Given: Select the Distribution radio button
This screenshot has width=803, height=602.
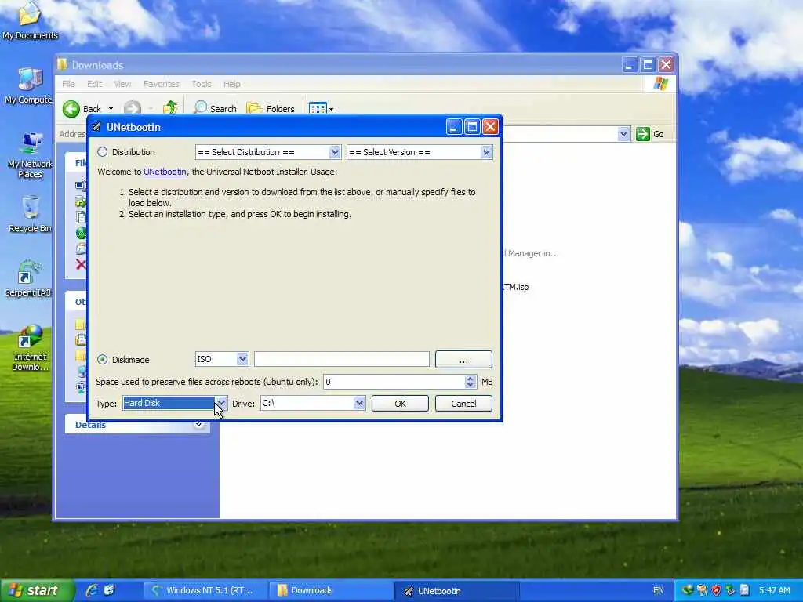Looking at the screenshot, I should pos(103,152).
